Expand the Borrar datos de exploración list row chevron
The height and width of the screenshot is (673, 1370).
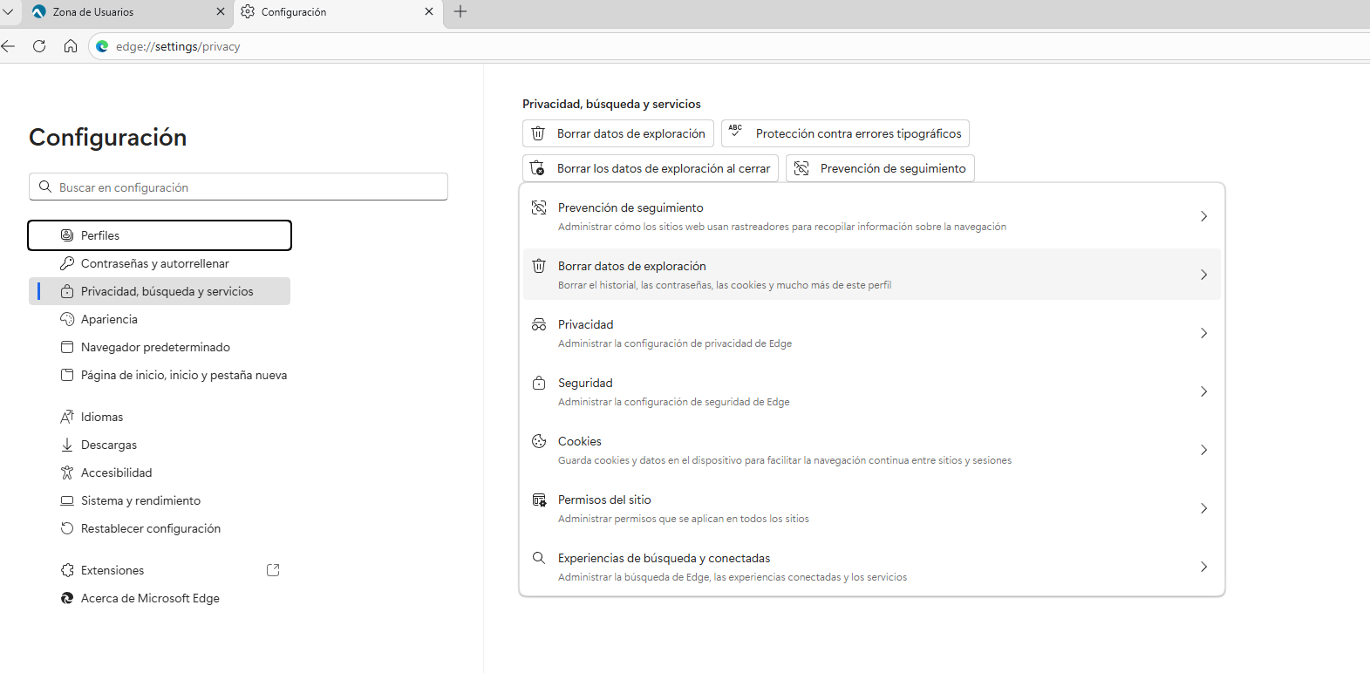1203,275
